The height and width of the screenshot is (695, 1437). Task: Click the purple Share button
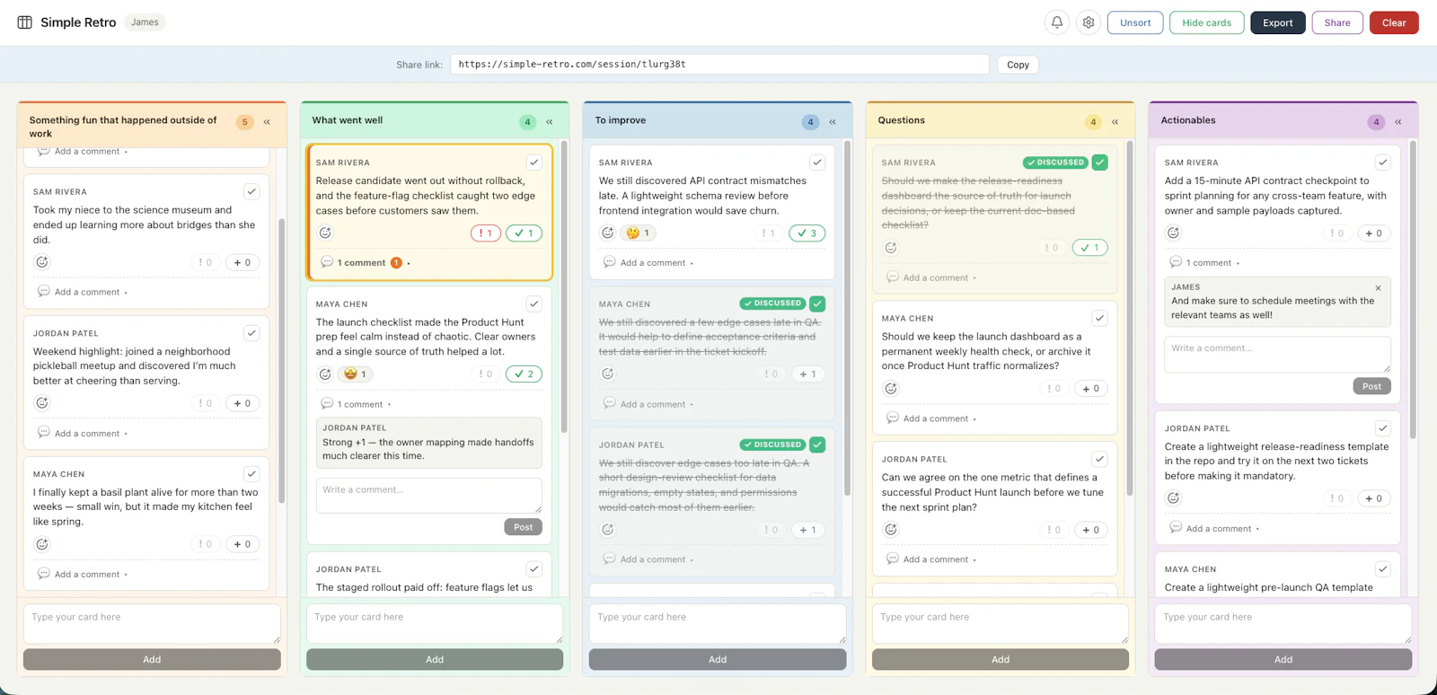click(x=1337, y=22)
